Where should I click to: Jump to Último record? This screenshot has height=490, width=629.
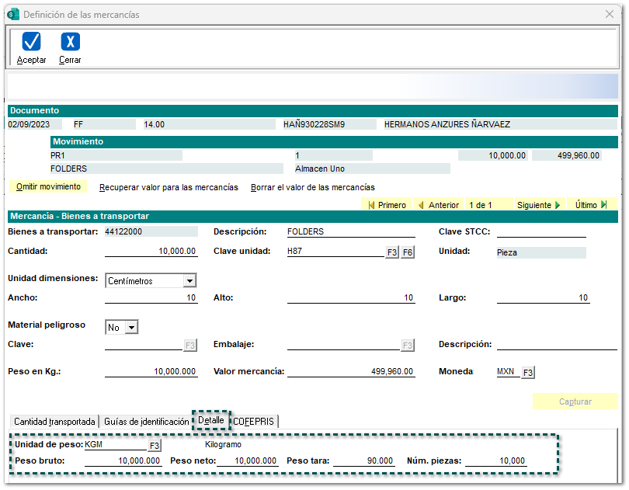tap(591, 205)
